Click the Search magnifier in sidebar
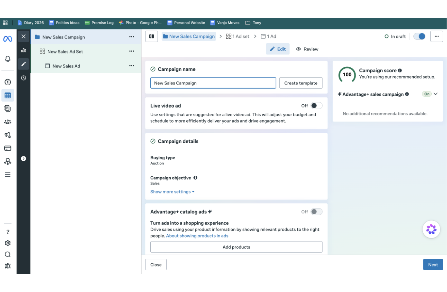Screen dimensions: 447x292 coord(8,255)
